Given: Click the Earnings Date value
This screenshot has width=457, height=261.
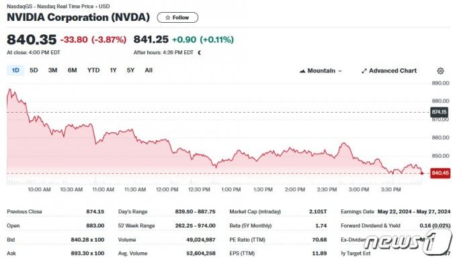Looking at the screenshot, I should [414, 211].
